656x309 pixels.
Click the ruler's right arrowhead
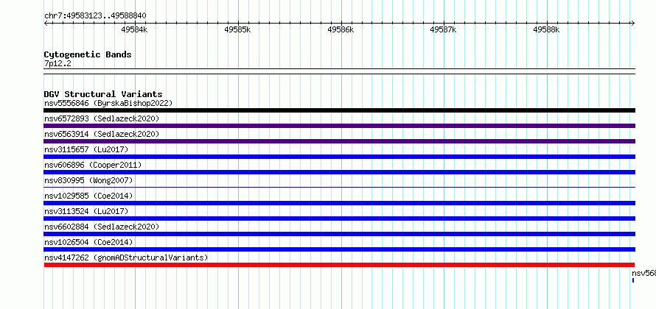(x=633, y=24)
